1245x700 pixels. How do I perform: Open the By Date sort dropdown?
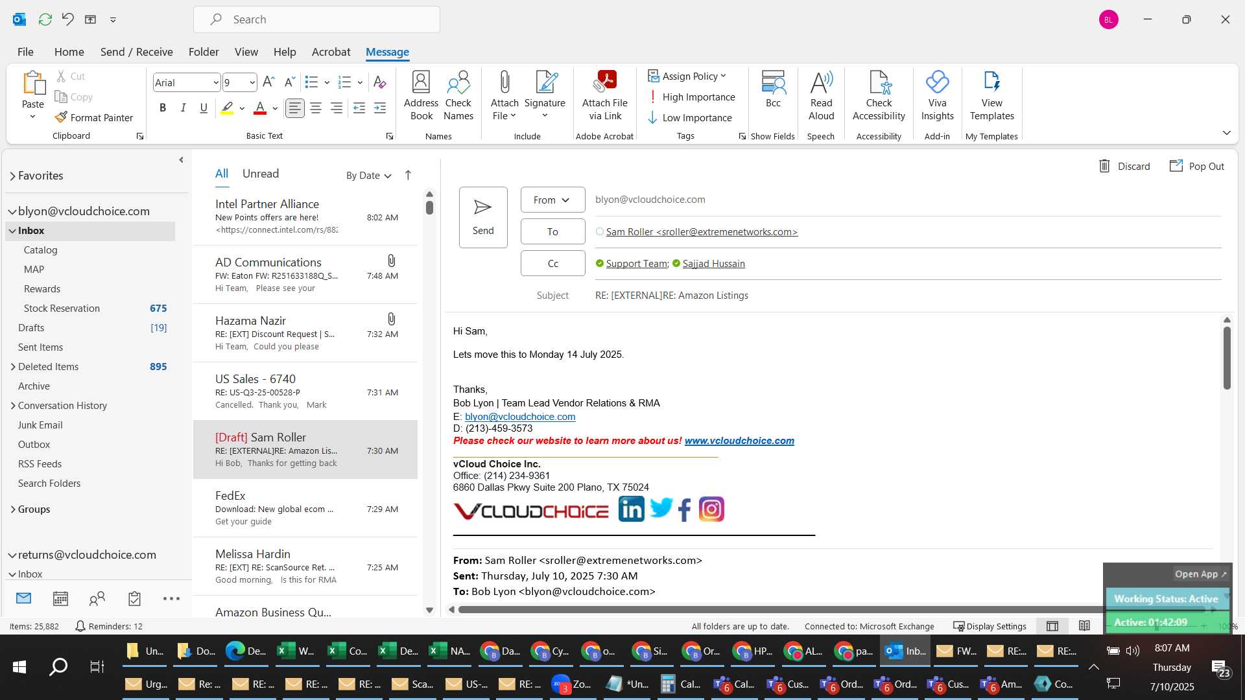(x=368, y=176)
